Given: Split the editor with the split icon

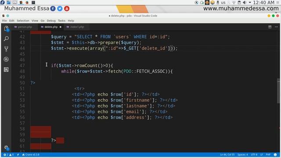Looking at the screenshot, I should point(270,27).
